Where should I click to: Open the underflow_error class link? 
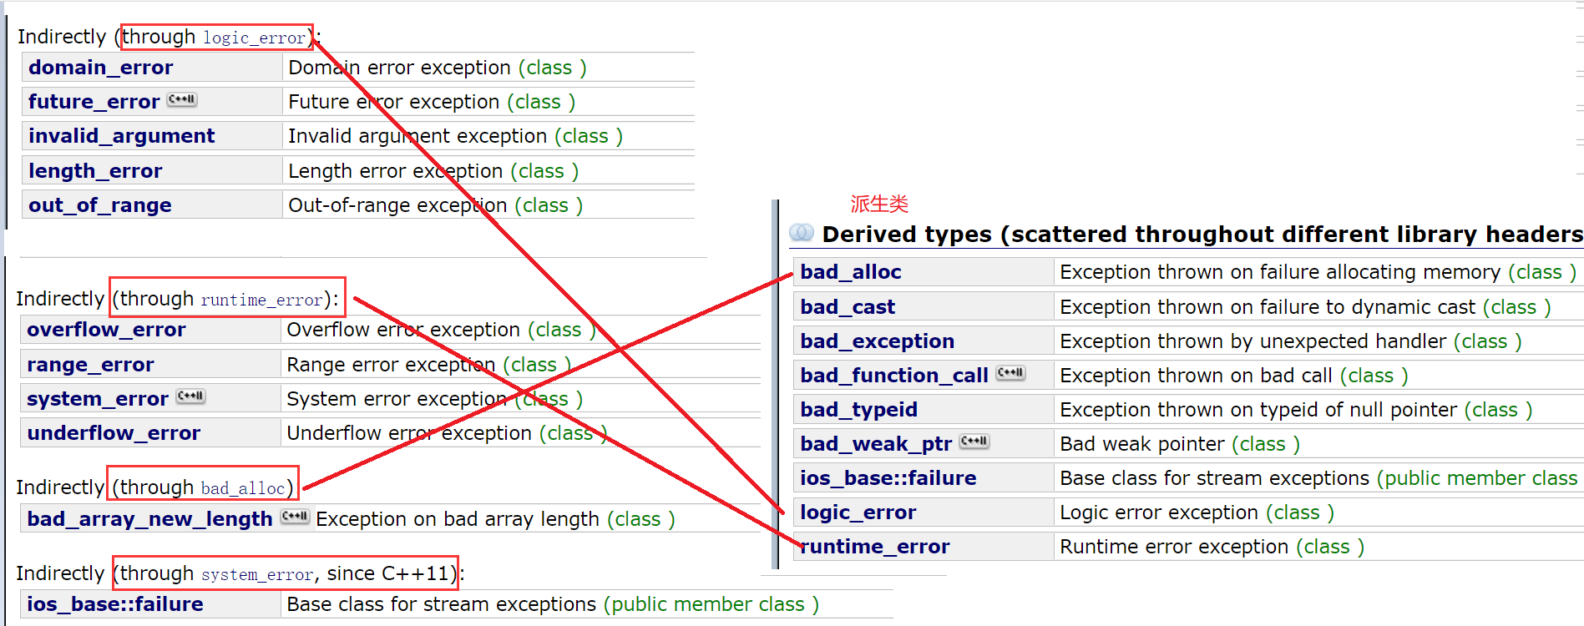pyautogui.click(x=114, y=433)
